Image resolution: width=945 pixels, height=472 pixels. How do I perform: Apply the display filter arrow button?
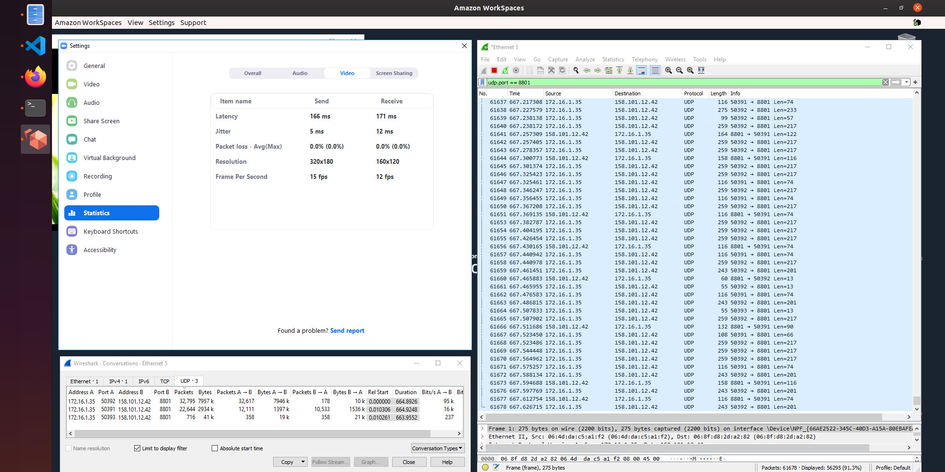pyautogui.click(x=896, y=82)
